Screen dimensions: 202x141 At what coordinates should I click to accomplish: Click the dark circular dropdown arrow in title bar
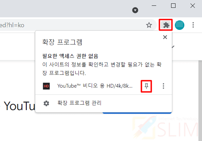pos(135,10)
